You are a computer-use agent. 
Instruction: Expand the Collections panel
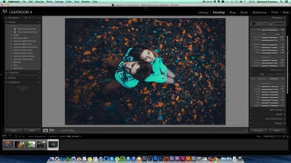(6, 82)
